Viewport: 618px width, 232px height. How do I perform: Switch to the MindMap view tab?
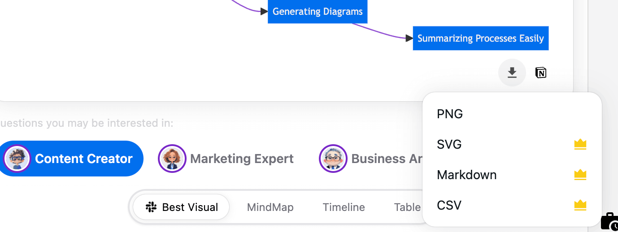coord(270,207)
